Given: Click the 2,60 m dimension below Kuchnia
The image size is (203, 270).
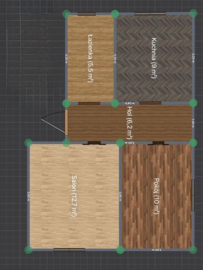Looking at the screenshot, I should 130,103.
